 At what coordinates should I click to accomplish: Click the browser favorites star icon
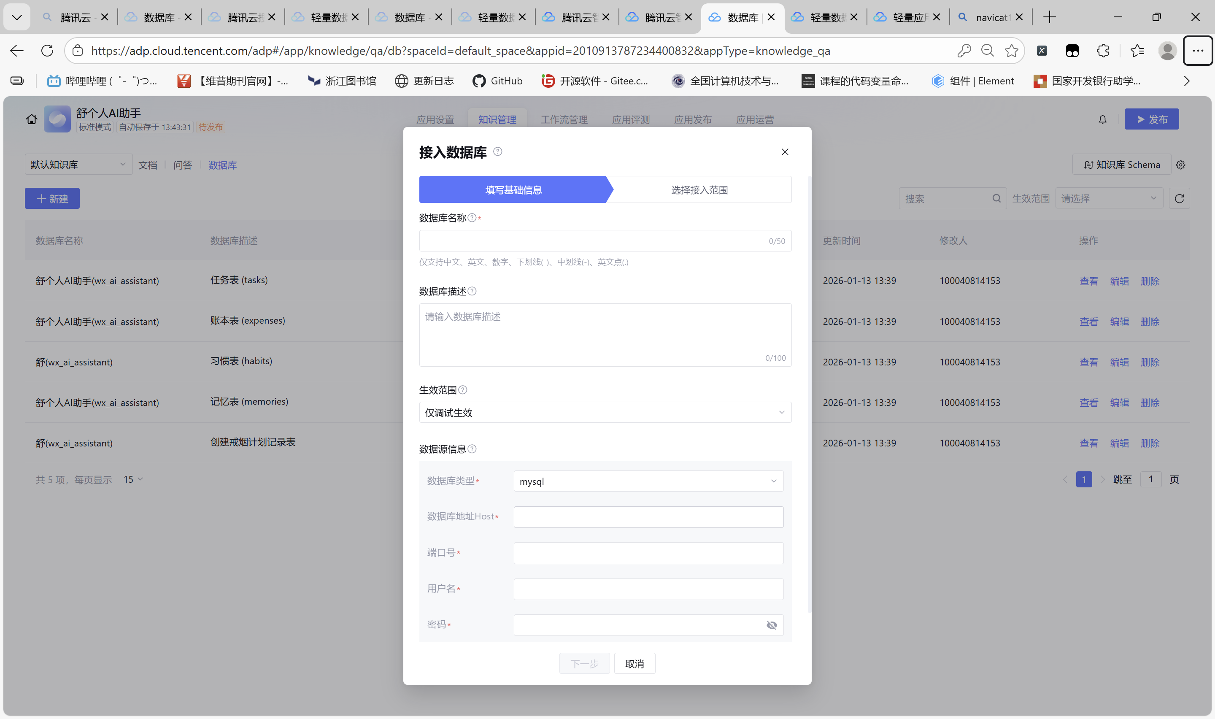click(x=1011, y=50)
